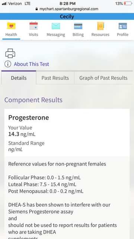Screen dimensions: 134x239
Task: Open the About This Test link
Action: (x=31, y=64)
